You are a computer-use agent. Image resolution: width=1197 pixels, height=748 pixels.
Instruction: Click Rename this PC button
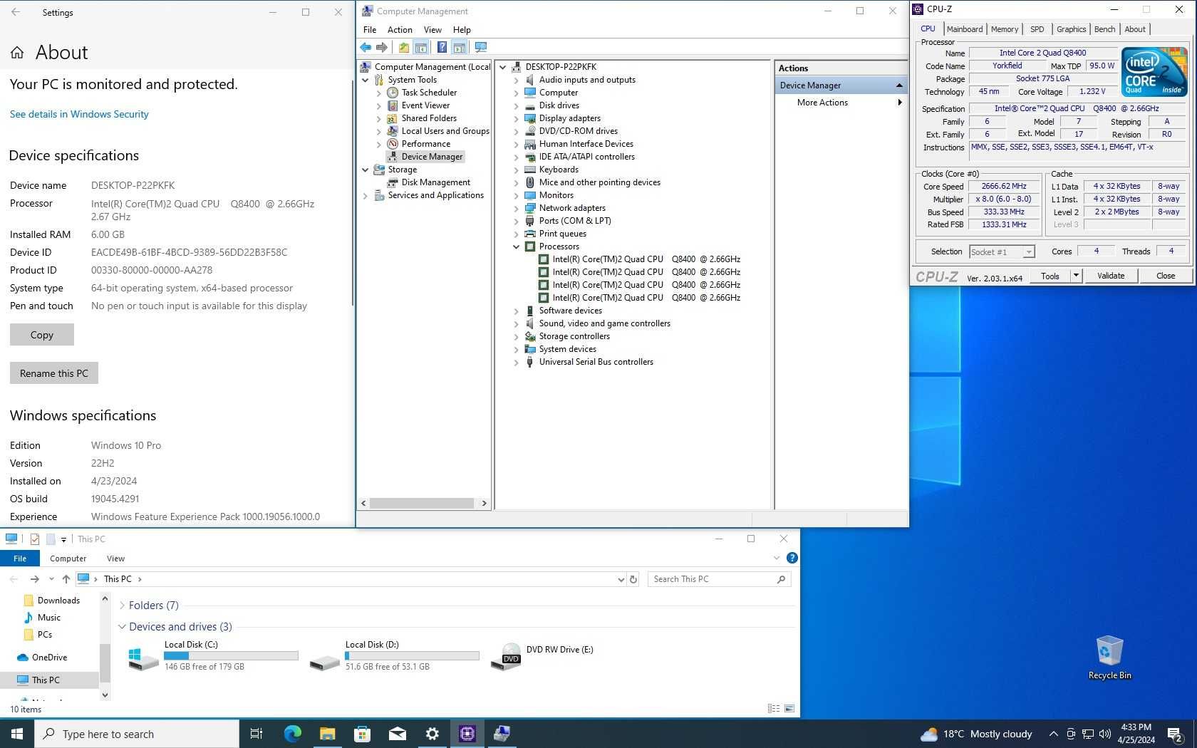click(54, 373)
